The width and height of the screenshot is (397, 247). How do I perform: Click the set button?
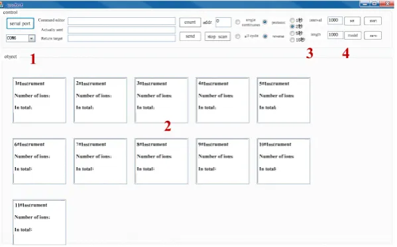pyautogui.click(x=352, y=21)
